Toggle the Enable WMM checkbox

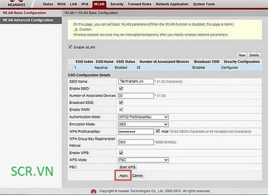[x=121, y=109]
